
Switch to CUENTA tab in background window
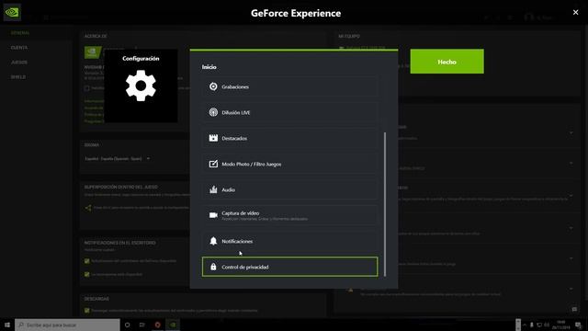19,48
